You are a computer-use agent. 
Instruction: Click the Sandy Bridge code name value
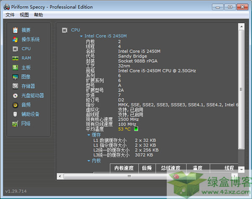pyautogui.click(x=132, y=56)
